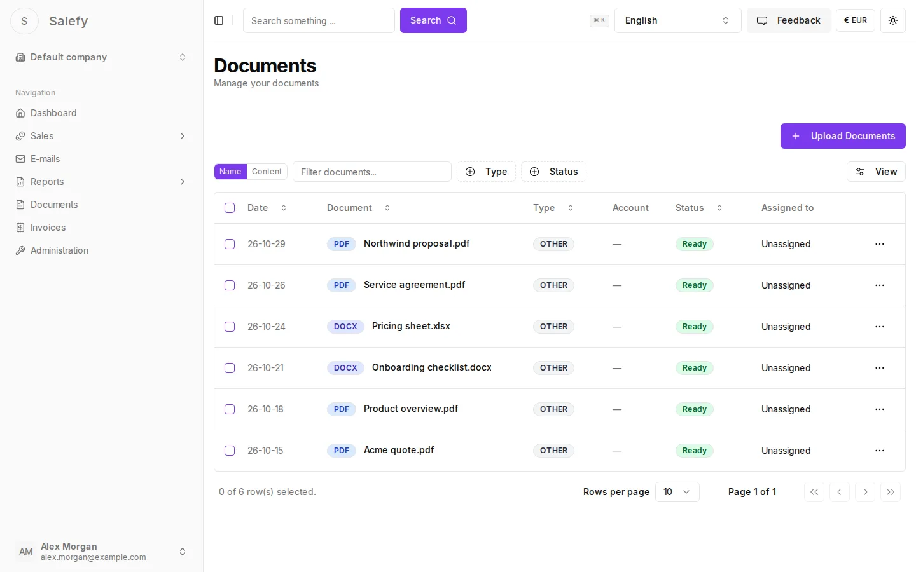Jump to last page of documents
This screenshot has height=572, width=916.
(x=891, y=492)
